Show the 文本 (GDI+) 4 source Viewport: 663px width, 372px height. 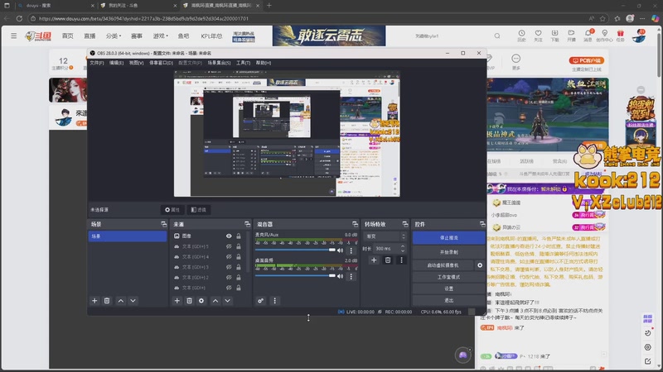(229, 257)
